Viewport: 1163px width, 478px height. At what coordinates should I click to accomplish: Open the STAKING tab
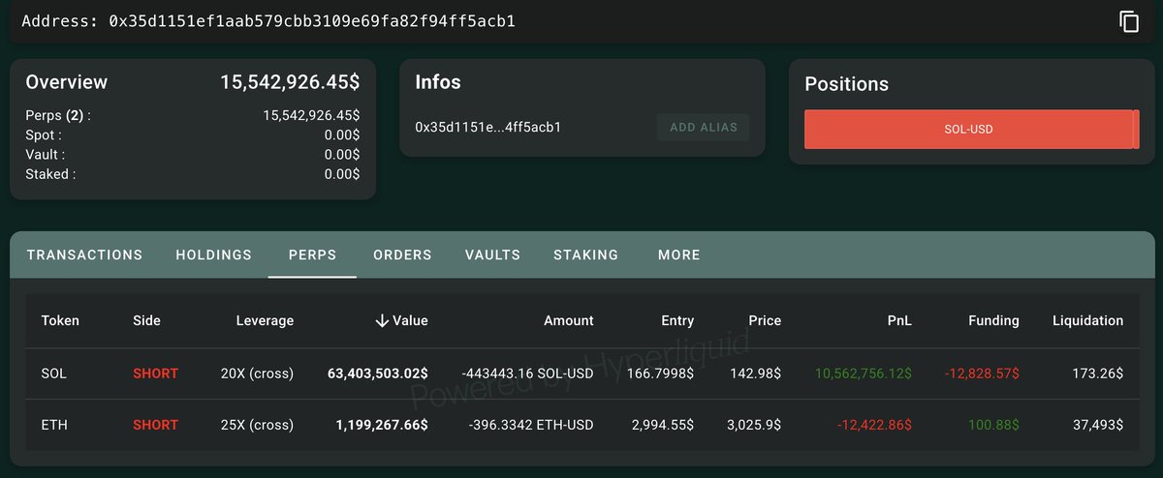point(585,254)
